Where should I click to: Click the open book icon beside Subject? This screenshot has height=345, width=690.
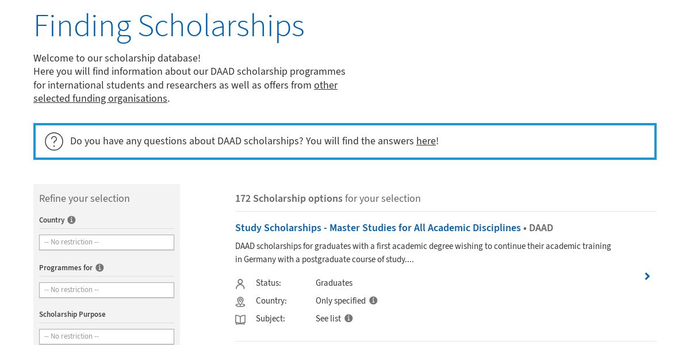click(x=240, y=319)
